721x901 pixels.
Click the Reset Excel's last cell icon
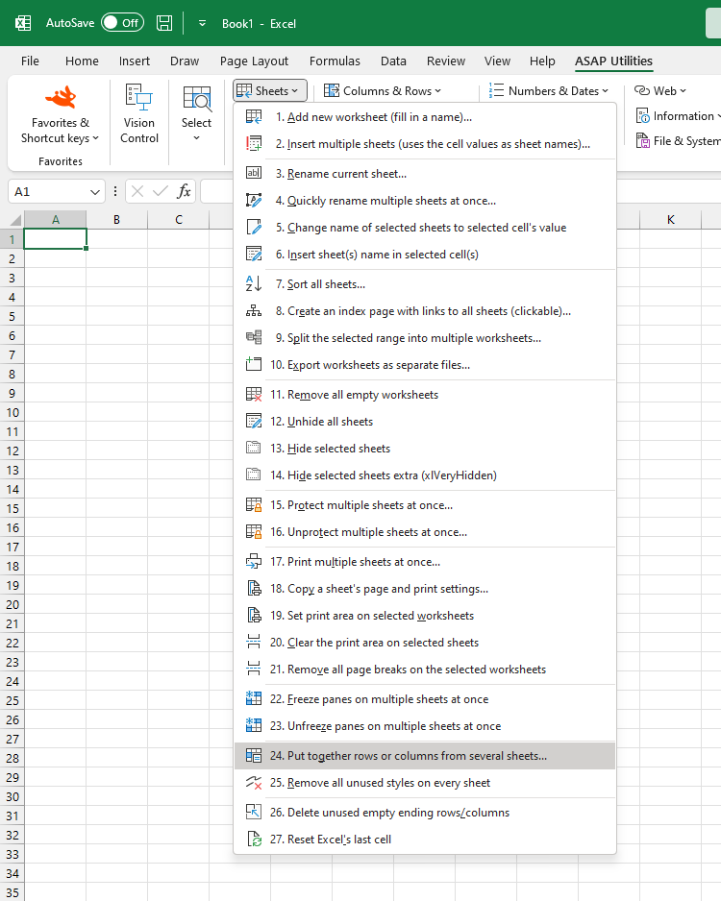point(254,839)
